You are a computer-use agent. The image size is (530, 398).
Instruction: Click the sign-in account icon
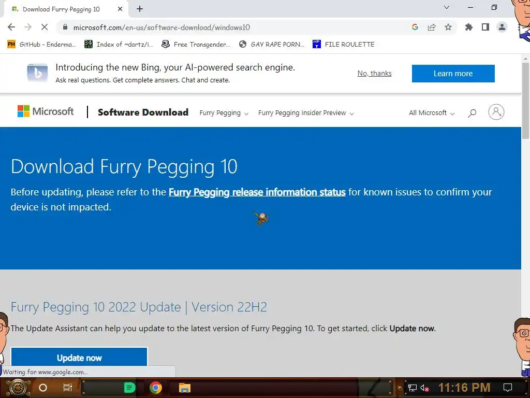(x=496, y=112)
